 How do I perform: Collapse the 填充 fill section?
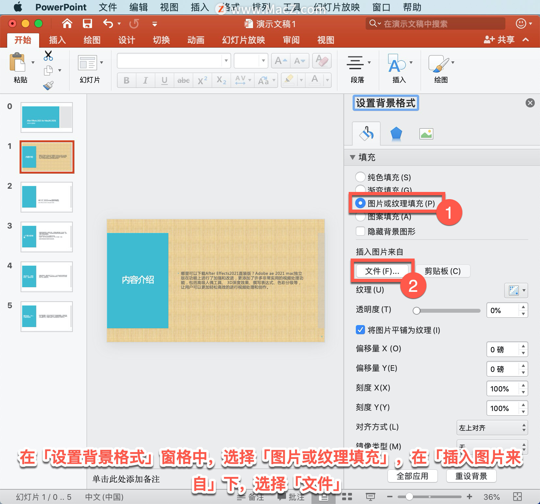[x=353, y=157]
